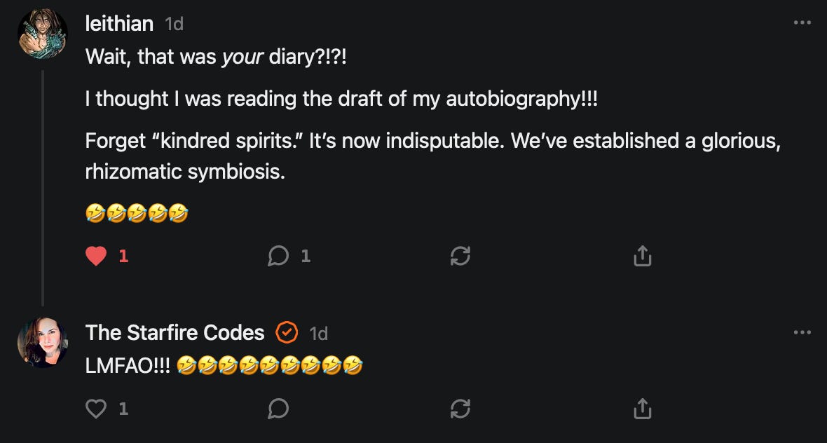Click the leithian username link
Screen dimensions: 827x443
[119, 24]
